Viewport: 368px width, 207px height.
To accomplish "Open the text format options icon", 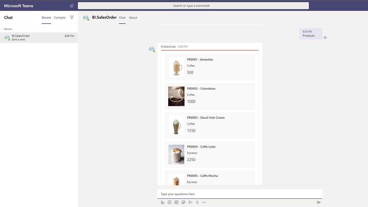I will [x=162, y=202].
